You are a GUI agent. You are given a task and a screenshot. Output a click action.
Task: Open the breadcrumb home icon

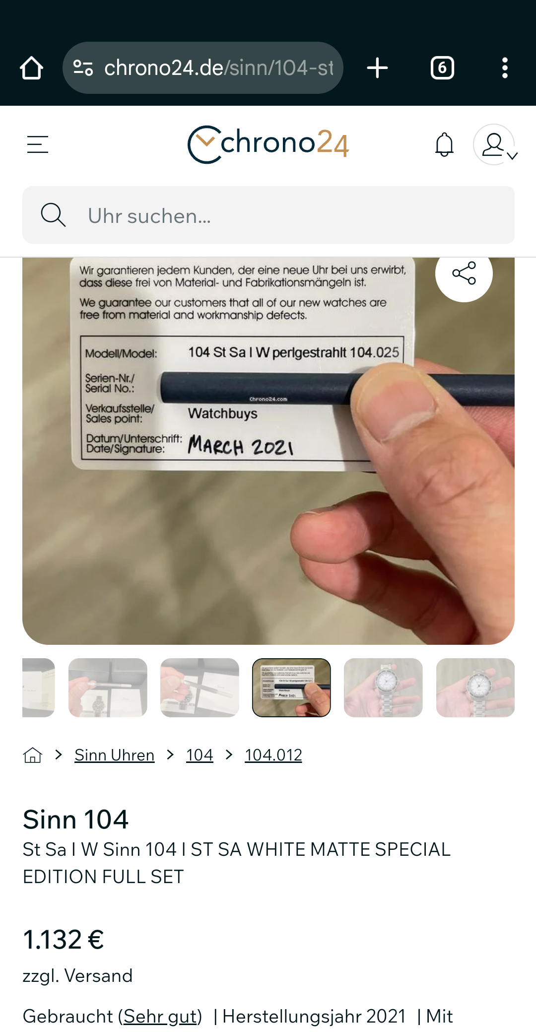click(x=33, y=755)
